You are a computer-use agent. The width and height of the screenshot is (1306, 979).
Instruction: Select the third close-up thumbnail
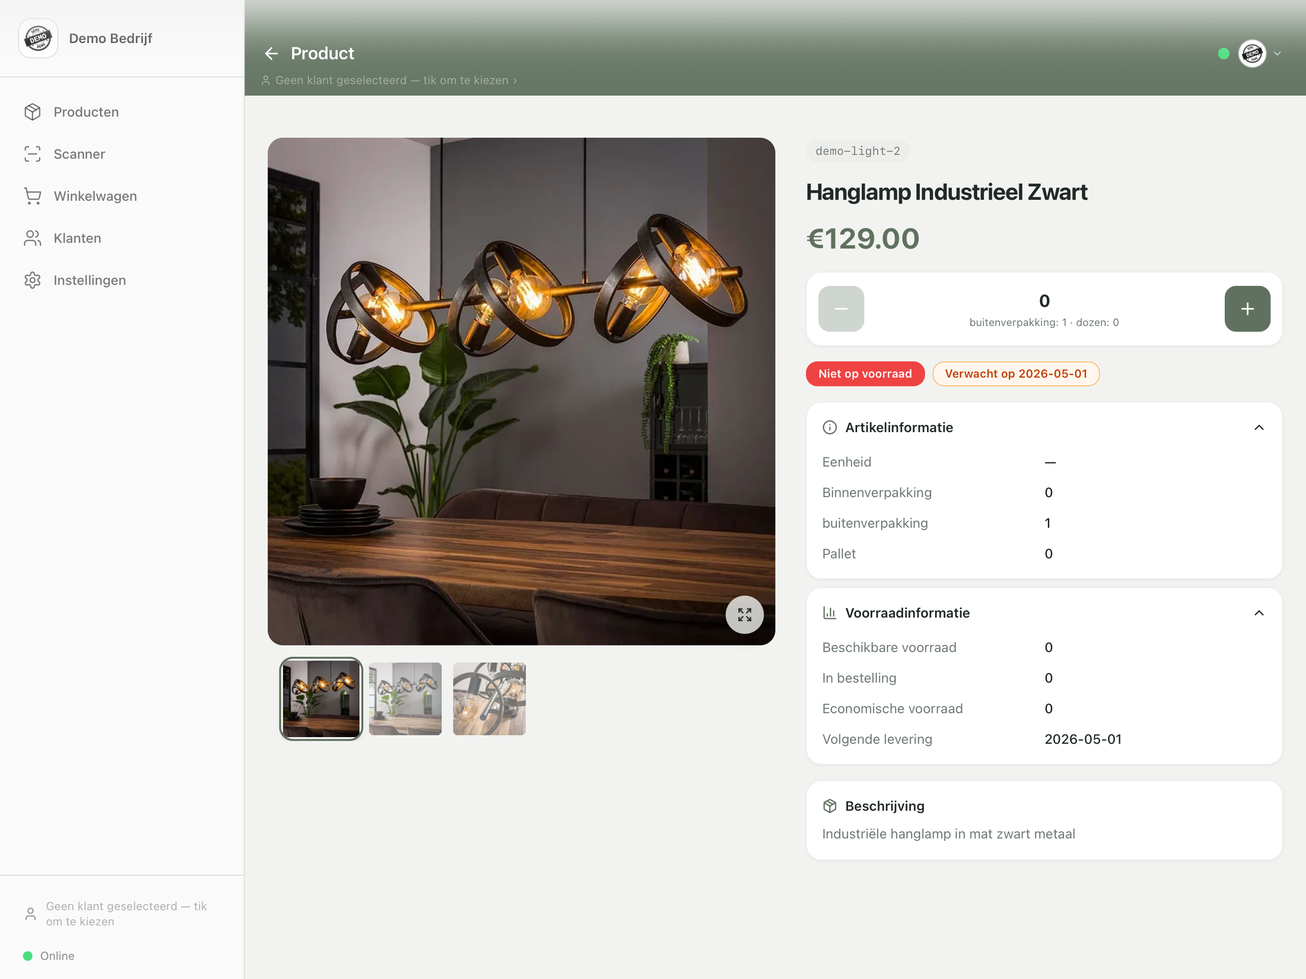tap(489, 698)
